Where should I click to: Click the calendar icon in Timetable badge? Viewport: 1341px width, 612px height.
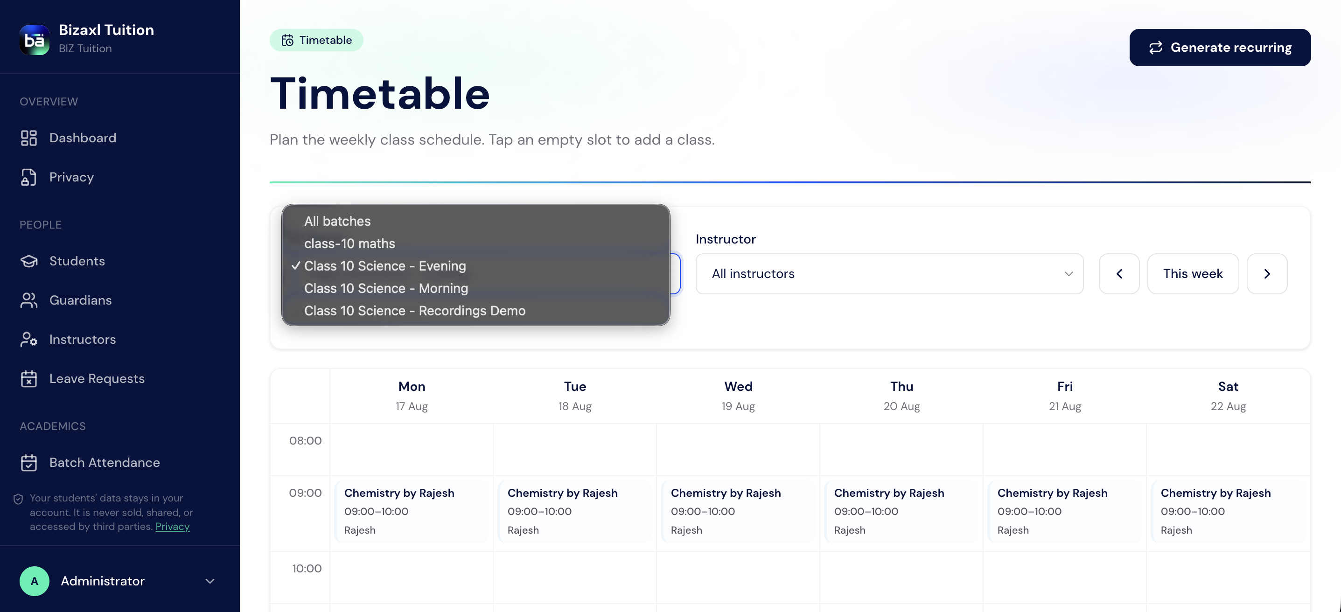287,40
